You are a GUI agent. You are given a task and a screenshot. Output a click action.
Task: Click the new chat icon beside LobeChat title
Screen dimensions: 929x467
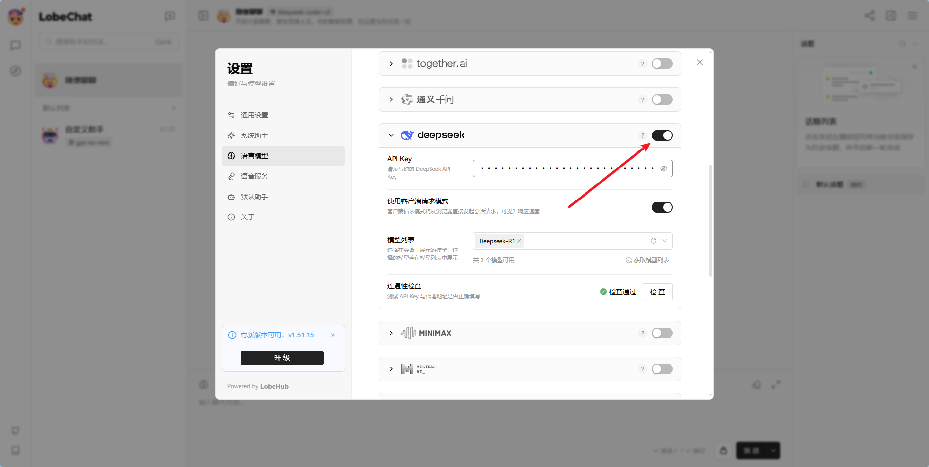[x=170, y=17]
